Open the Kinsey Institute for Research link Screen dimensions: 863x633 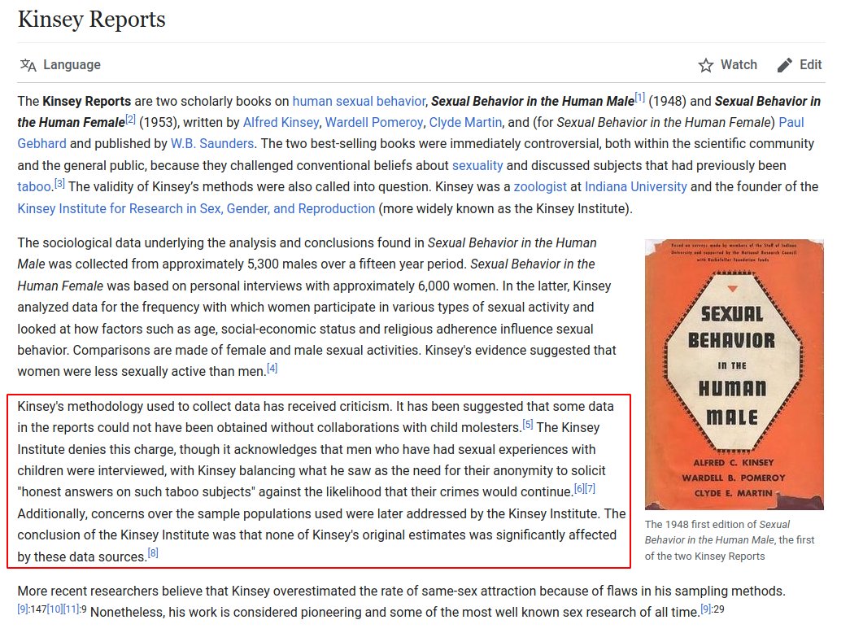(193, 208)
